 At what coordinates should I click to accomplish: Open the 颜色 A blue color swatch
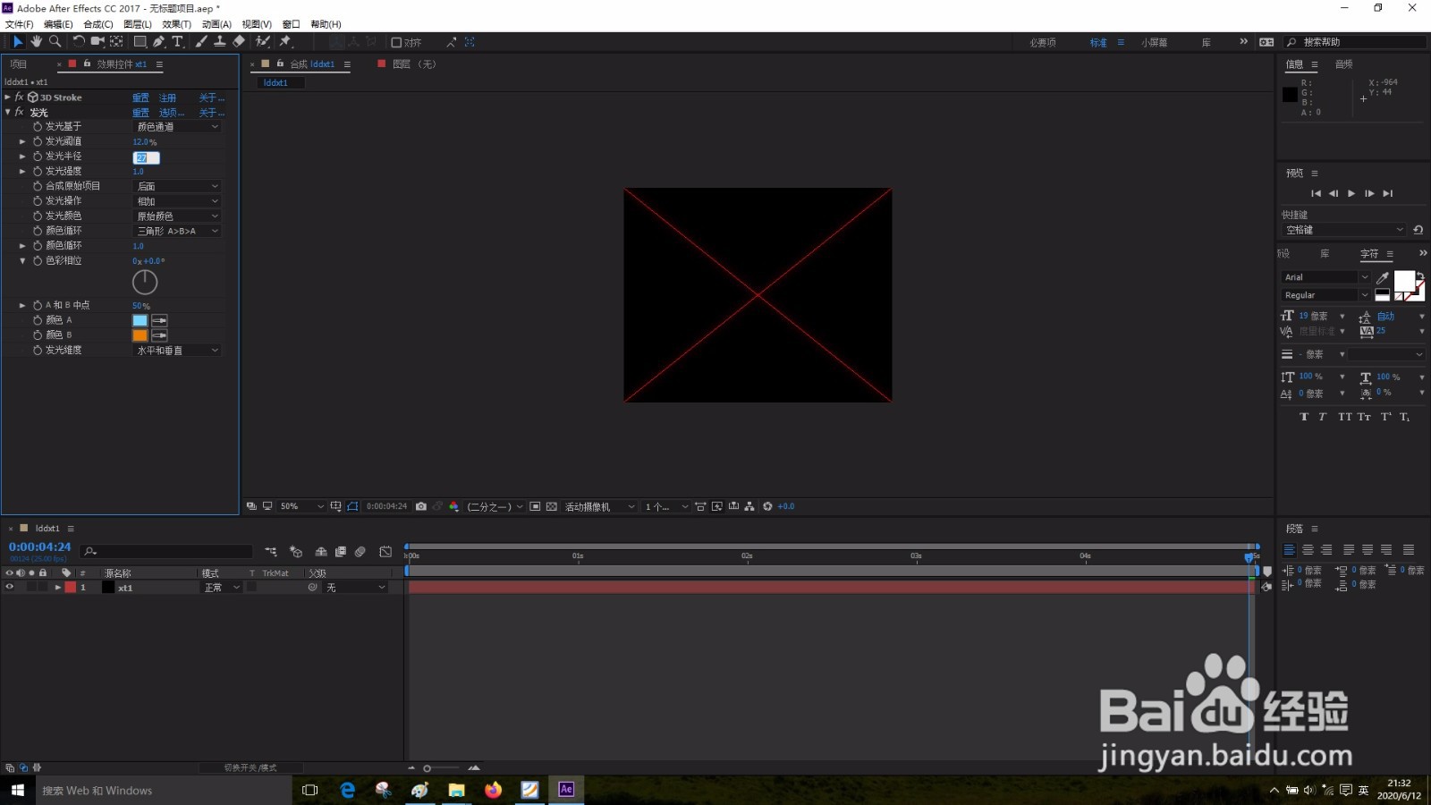tap(140, 320)
